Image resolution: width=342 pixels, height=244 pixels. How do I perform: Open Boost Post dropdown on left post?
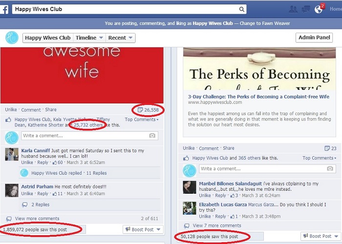[143, 229]
